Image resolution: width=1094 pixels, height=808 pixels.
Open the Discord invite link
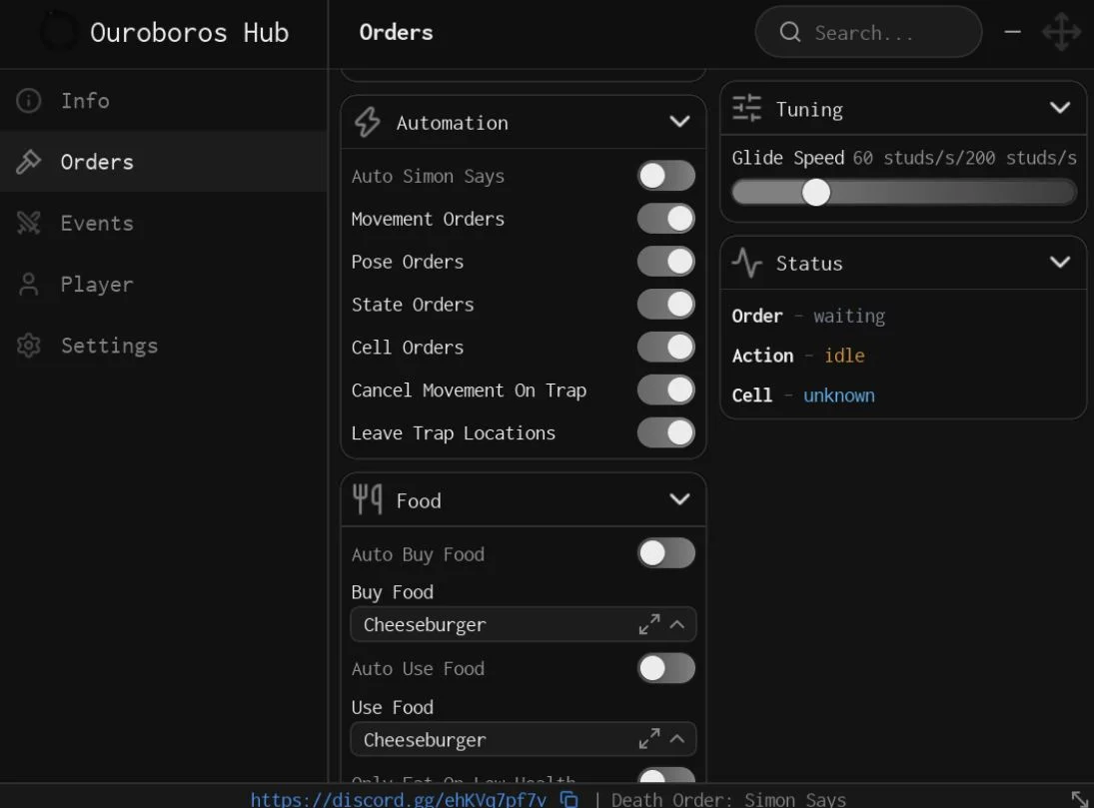pos(399,800)
